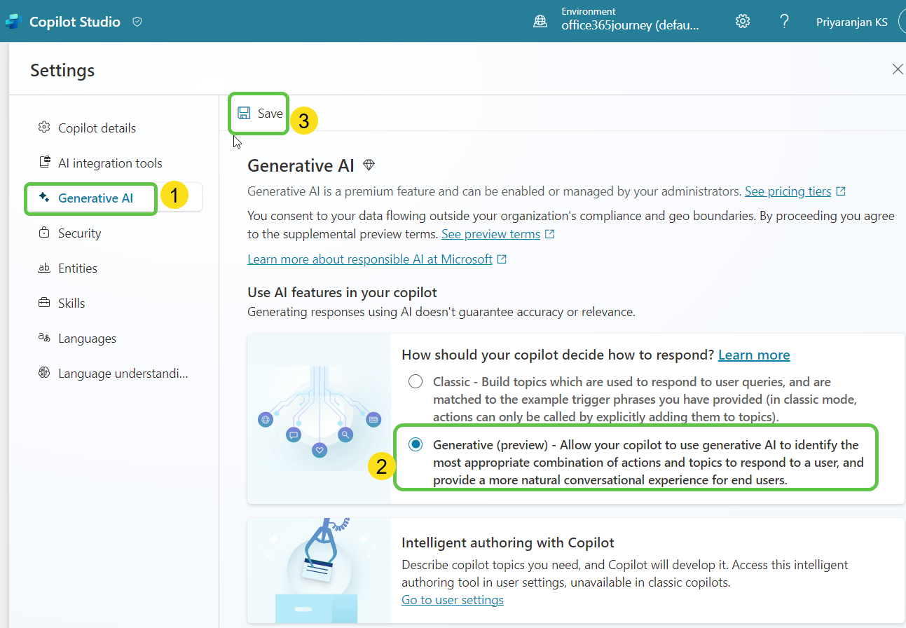Click the shield icon beside Copilot Studio

(137, 22)
